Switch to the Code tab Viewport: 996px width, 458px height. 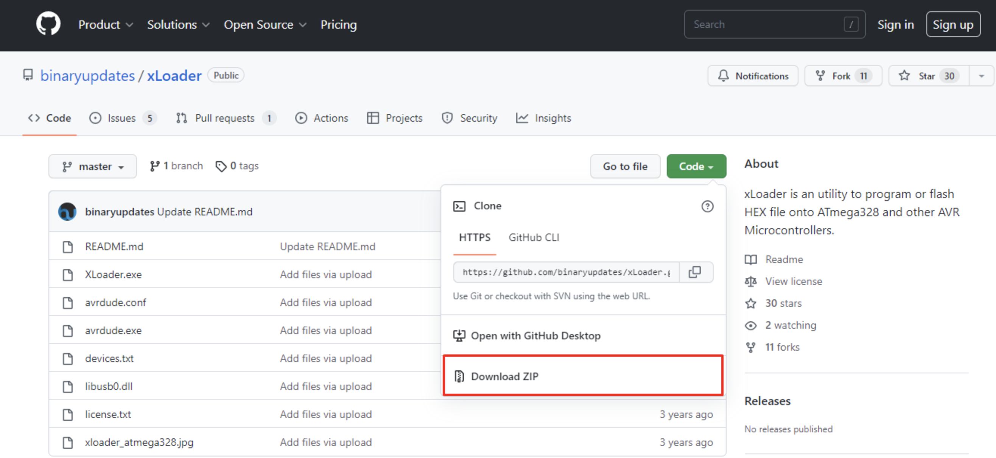pos(50,118)
